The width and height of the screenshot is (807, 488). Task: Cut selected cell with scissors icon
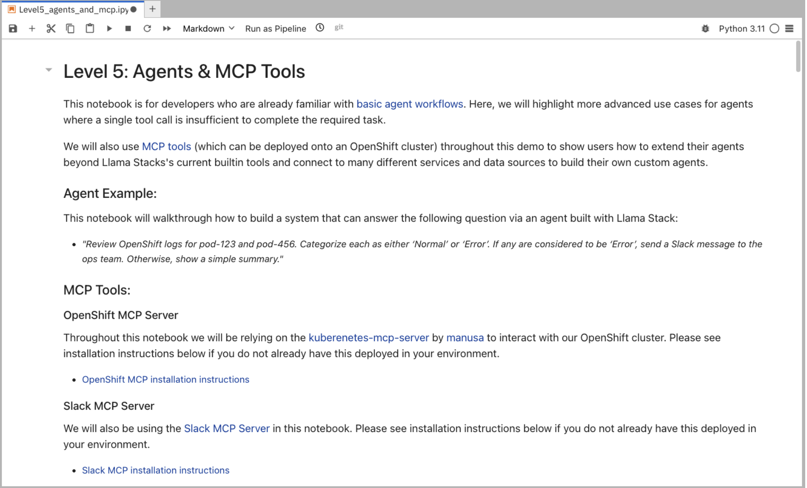click(51, 29)
